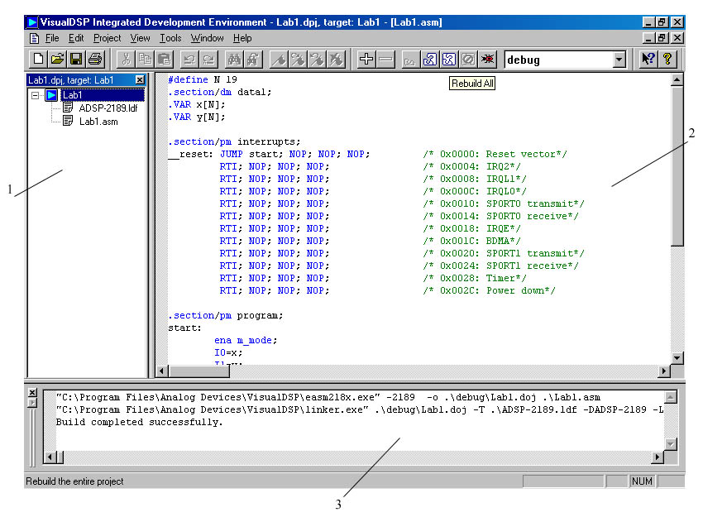Image resolution: width=703 pixels, height=517 pixels.
Task: Open the File menu
Action: 52,38
